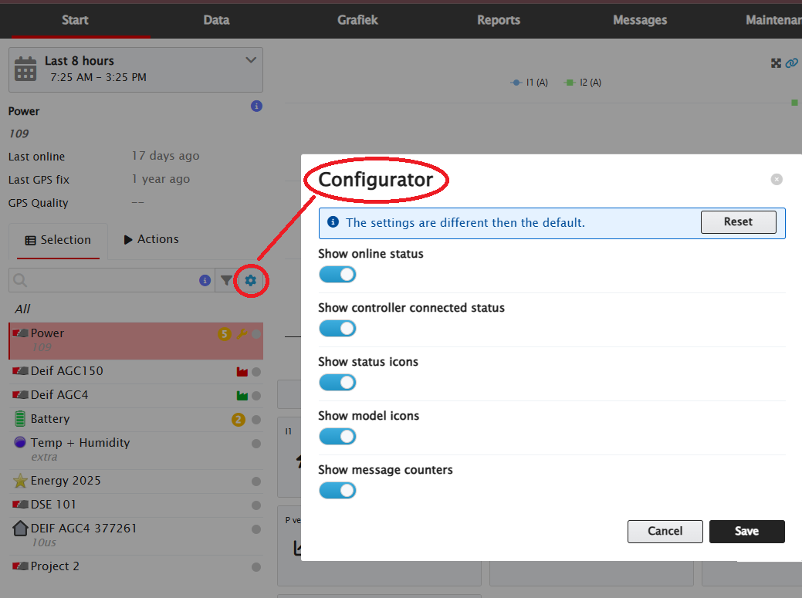Save the Configurator settings
The height and width of the screenshot is (598, 802).
[746, 531]
